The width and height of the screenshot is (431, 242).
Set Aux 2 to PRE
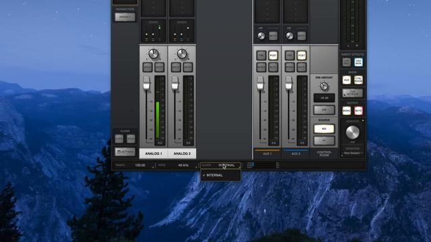[x=290, y=55]
